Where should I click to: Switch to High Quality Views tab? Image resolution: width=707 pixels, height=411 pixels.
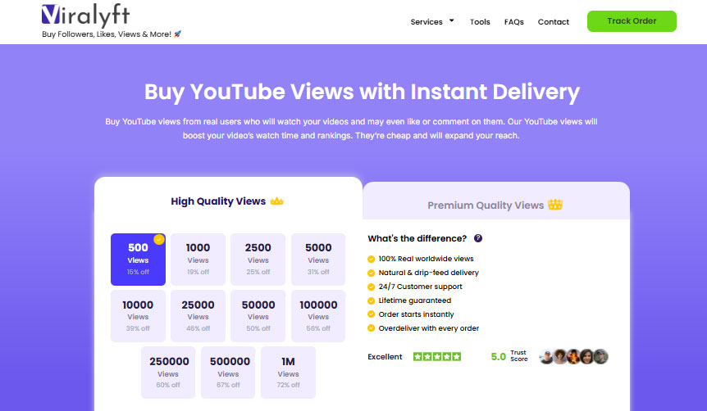pos(228,201)
